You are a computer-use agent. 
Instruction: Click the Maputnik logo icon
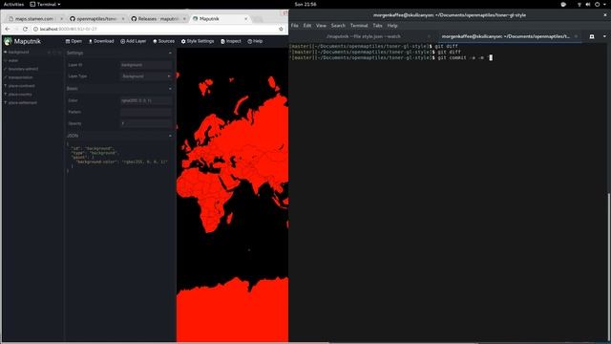8,41
